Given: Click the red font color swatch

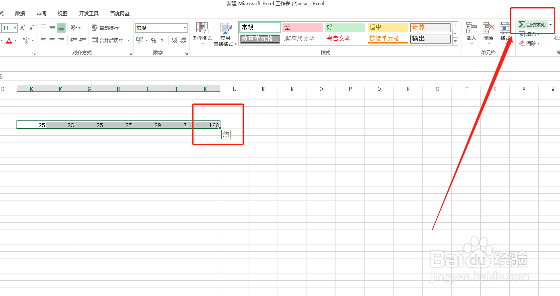Looking at the screenshot, I should click(9, 40).
